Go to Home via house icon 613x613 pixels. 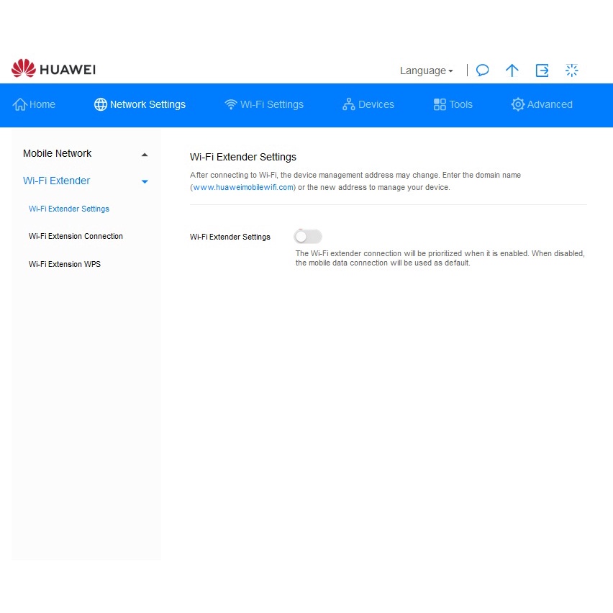pyautogui.click(x=20, y=104)
